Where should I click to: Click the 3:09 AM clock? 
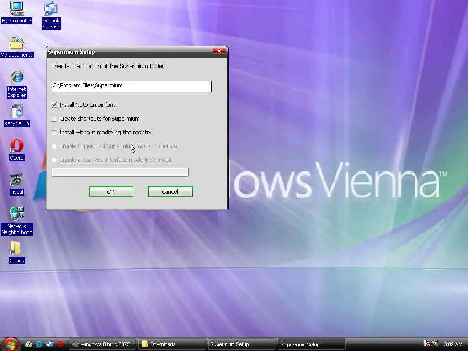click(453, 344)
